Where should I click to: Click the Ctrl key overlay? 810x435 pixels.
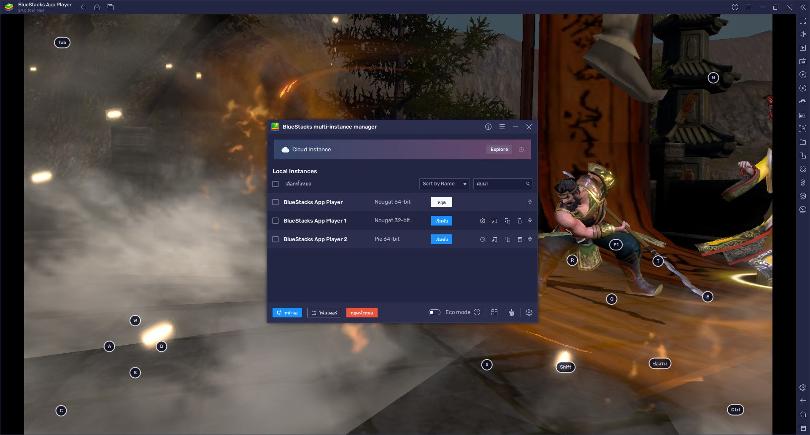click(735, 410)
